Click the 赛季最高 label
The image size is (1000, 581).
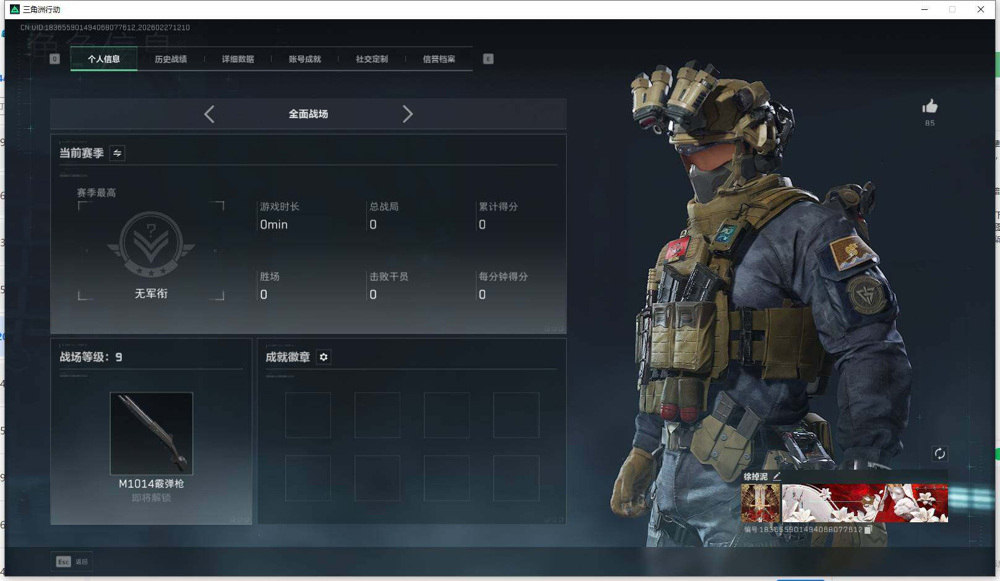point(96,193)
